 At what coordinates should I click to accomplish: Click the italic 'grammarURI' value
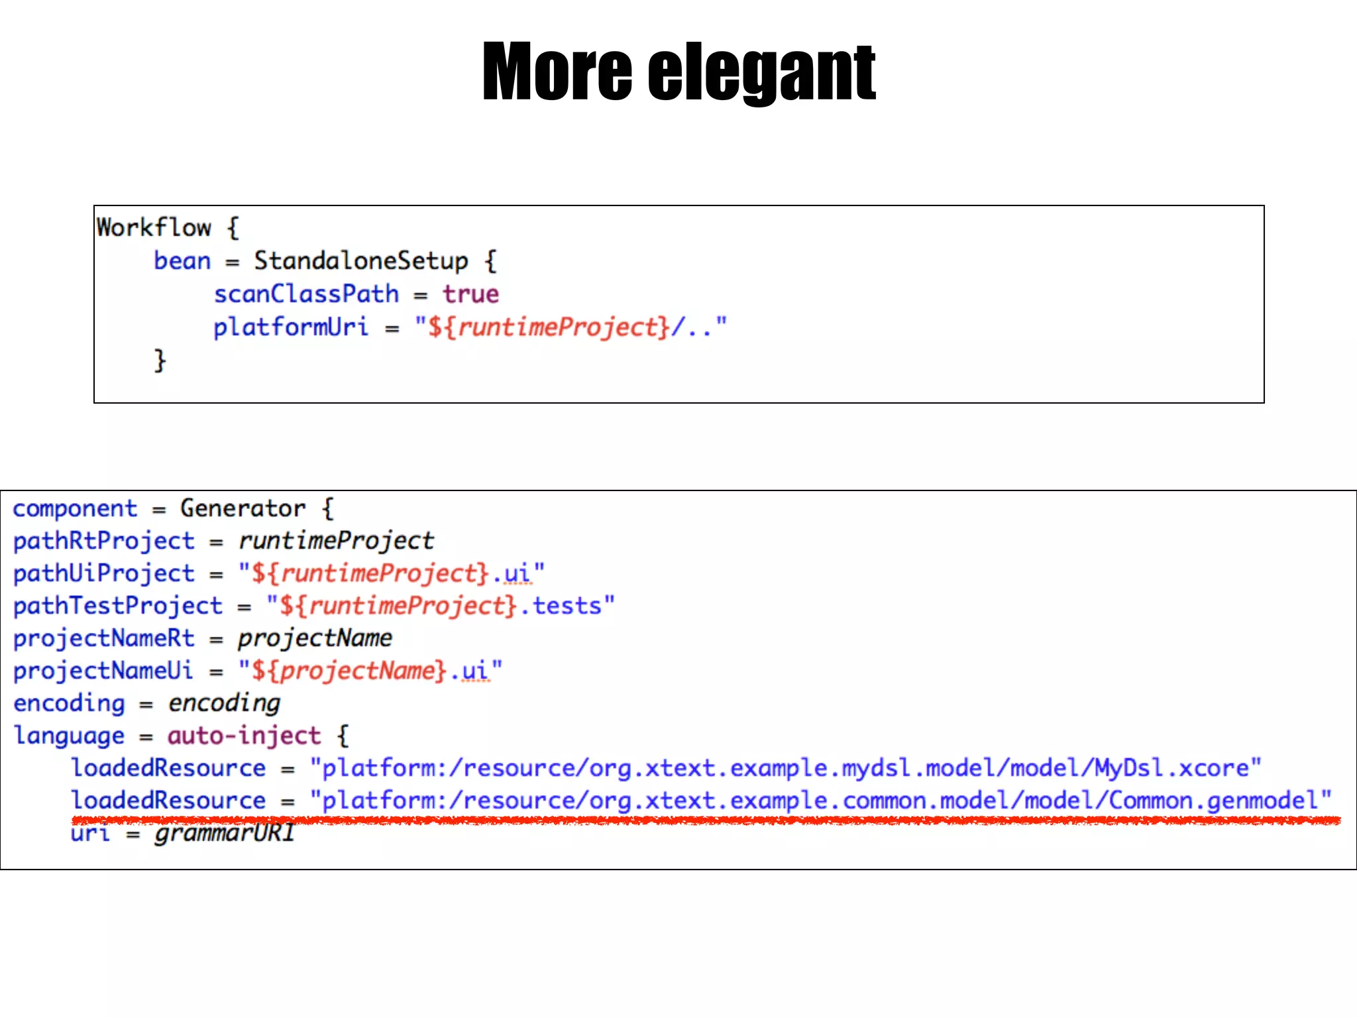[x=224, y=833]
